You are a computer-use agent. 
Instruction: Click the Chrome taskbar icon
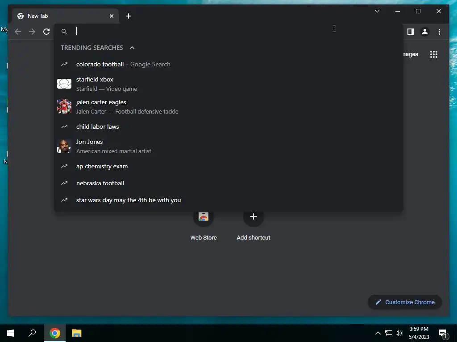[55, 333]
